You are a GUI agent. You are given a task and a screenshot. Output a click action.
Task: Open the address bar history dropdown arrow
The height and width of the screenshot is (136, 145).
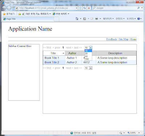76,8
